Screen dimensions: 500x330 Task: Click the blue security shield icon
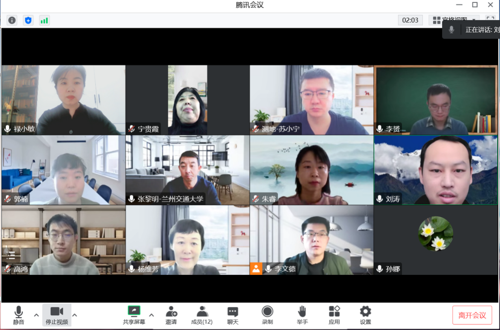[28, 20]
